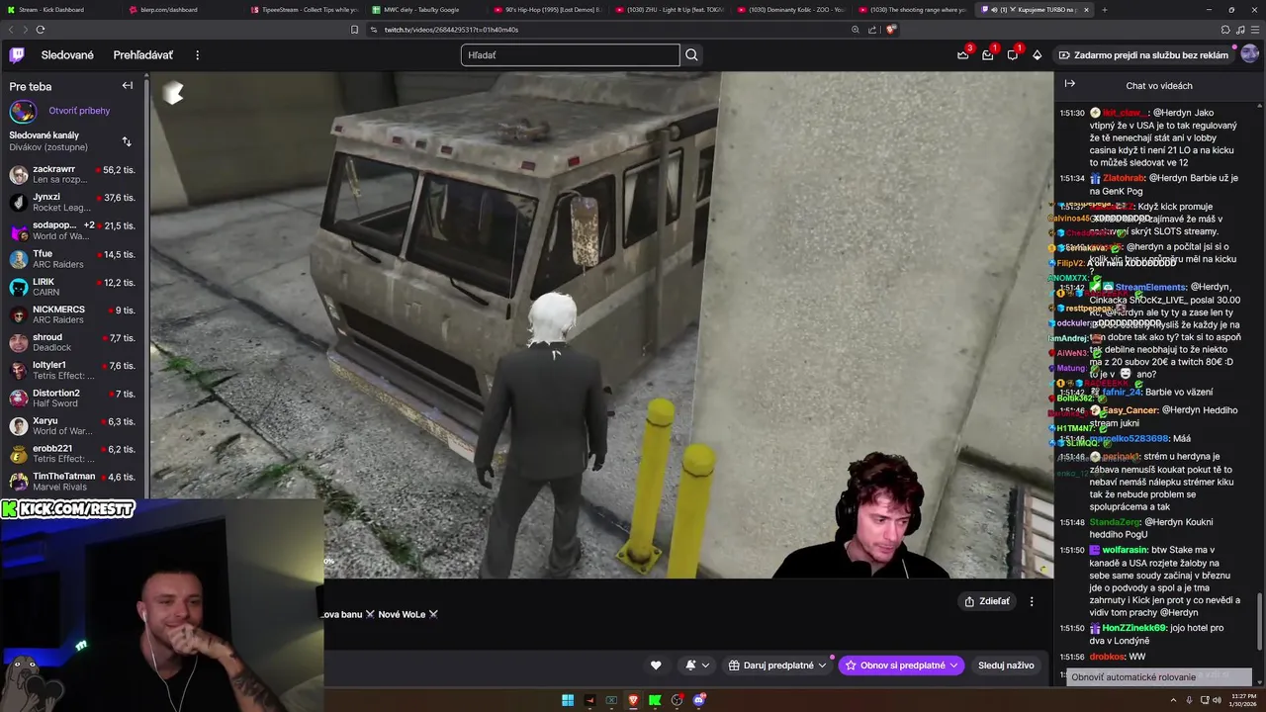Image resolution: width=1266 pixels, height=712 pixels.
Task: Expand Obnov si predplatné dropdown
Action: pyautogui.click(x=901, y=666)
